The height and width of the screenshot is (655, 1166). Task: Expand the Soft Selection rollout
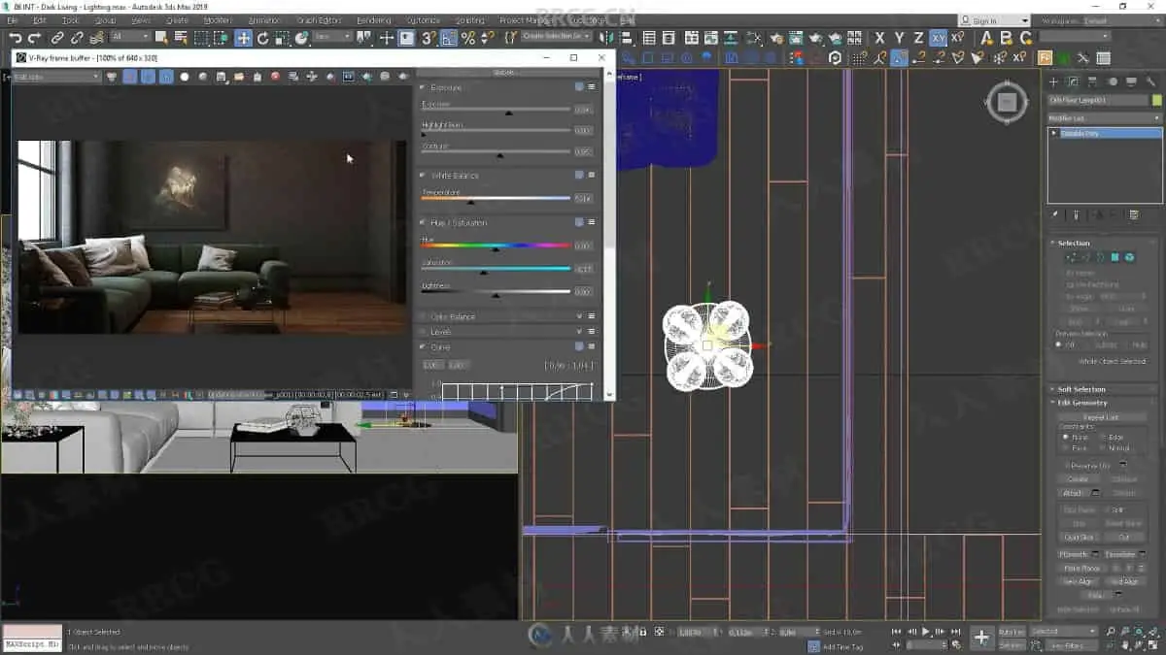[x=1080, y=389]
